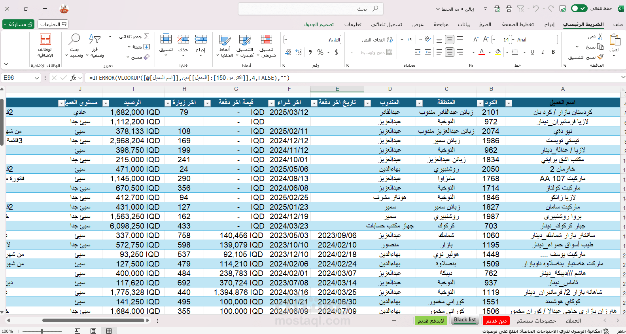
Task: Expand the Name Box E96 dropdown
Action: (37, 78)
